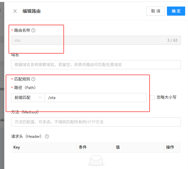Open the 方法 (Method) multi-select field
Image resolution: width=188 pixels, height=169 pixels.
click(x=96, y=122)
